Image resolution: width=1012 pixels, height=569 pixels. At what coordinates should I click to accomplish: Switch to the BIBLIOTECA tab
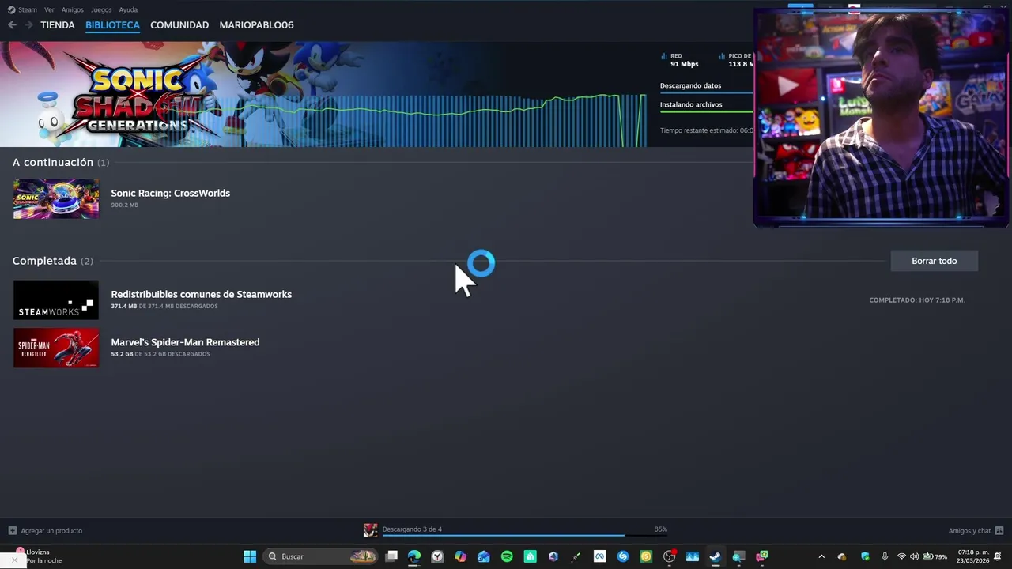click(x=112, y=25)
